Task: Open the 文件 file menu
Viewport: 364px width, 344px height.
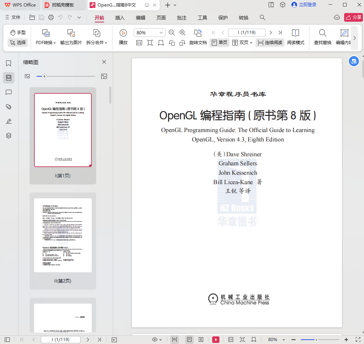Action: tap(13, 17)
